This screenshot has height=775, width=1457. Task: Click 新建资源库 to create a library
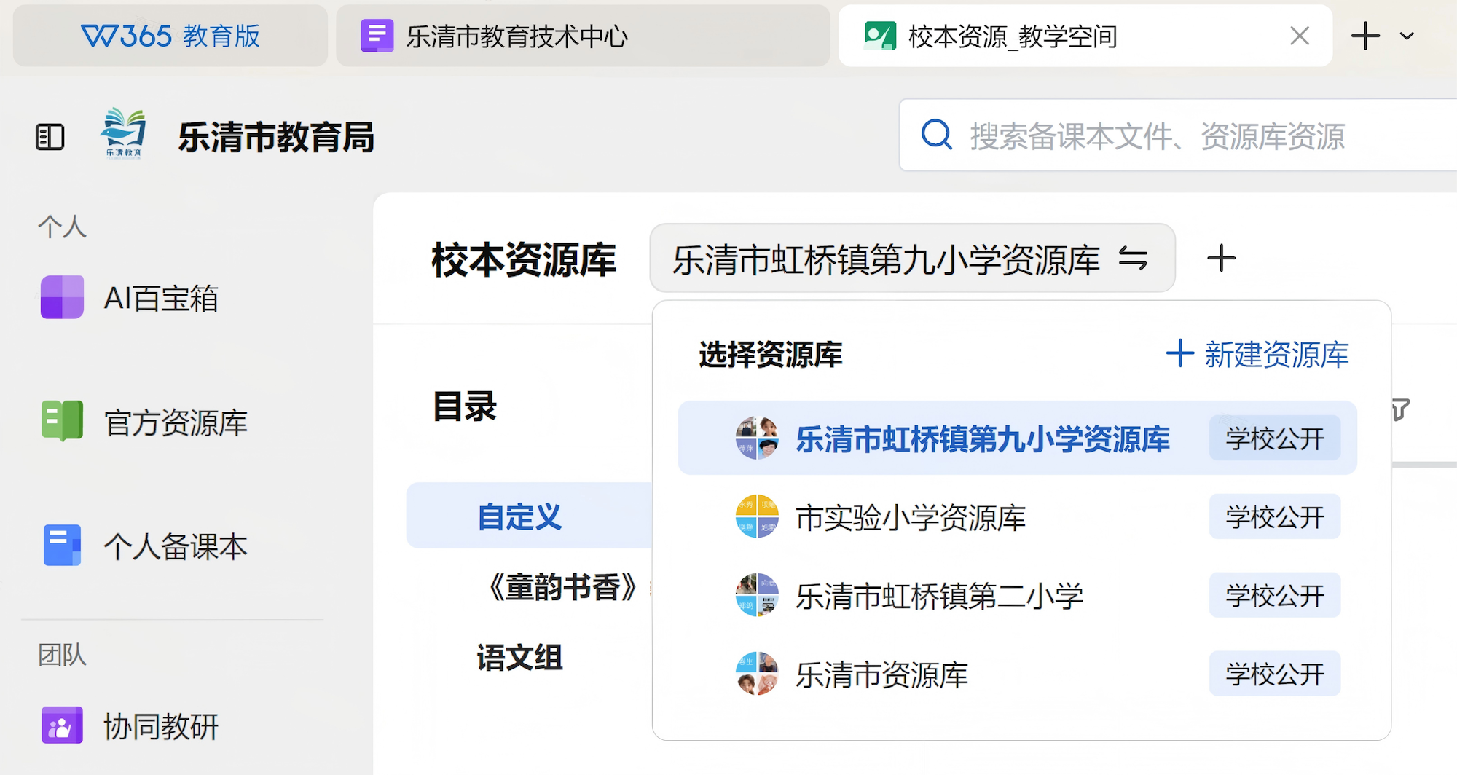(1257, 355)
